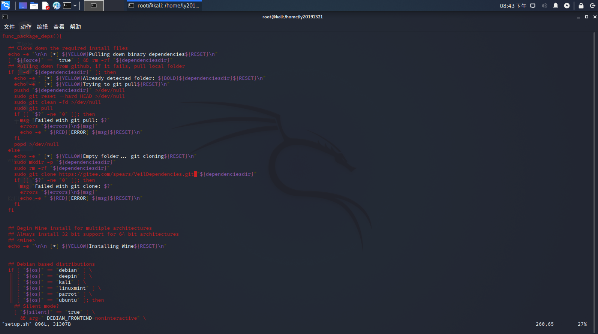The height and width of the screenshot is (334, 598).
Task: Open the 动作 menu
Action: [x=26, y=27]
